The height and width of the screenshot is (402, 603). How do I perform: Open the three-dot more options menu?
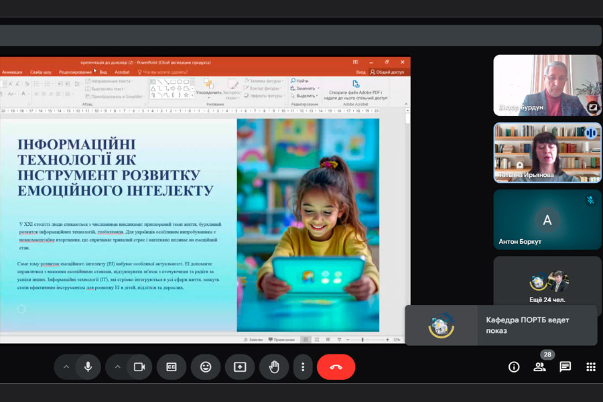303,366
